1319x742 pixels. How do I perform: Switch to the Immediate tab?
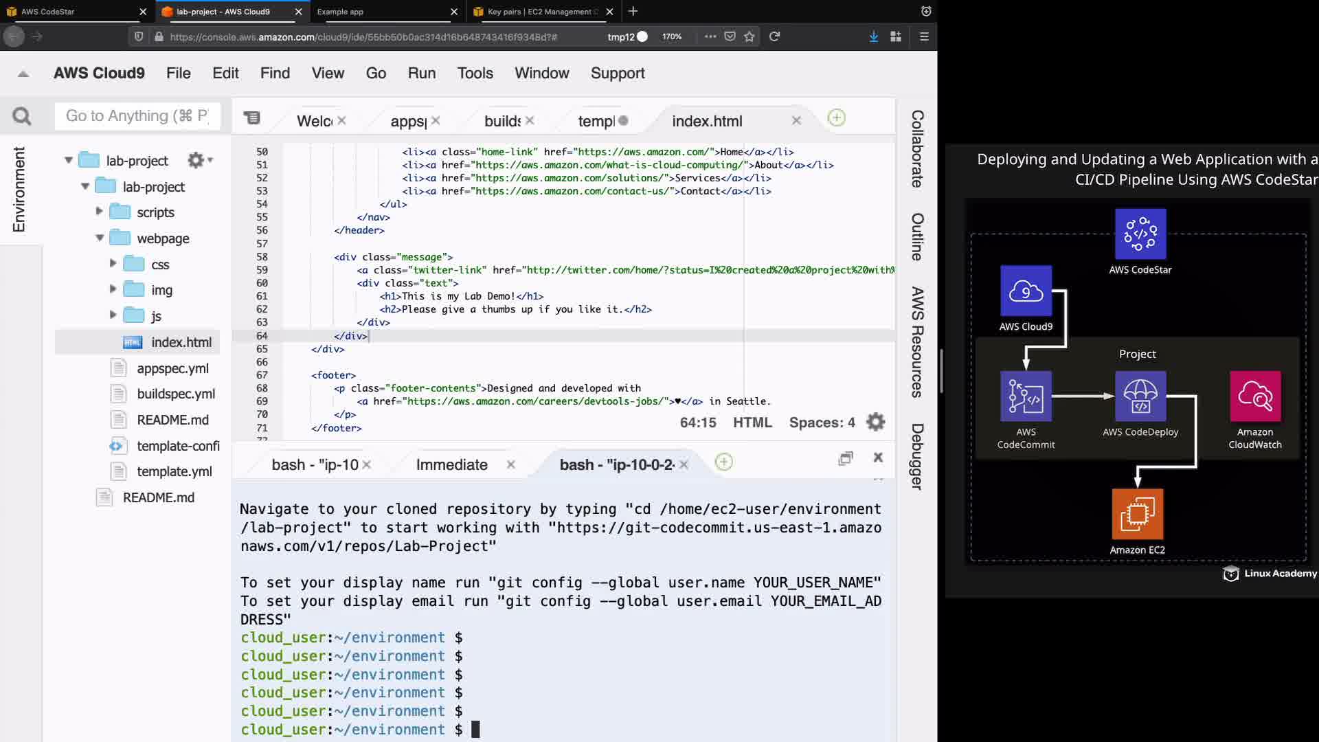(451, 465)
